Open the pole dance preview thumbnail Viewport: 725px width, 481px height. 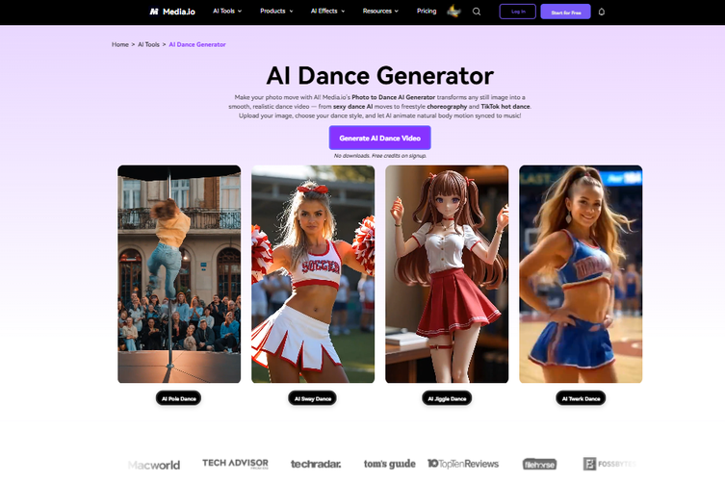point(179,274)
